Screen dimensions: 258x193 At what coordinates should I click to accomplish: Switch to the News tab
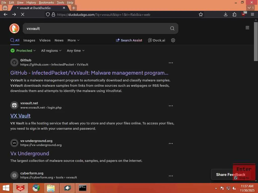click(59, 40)
